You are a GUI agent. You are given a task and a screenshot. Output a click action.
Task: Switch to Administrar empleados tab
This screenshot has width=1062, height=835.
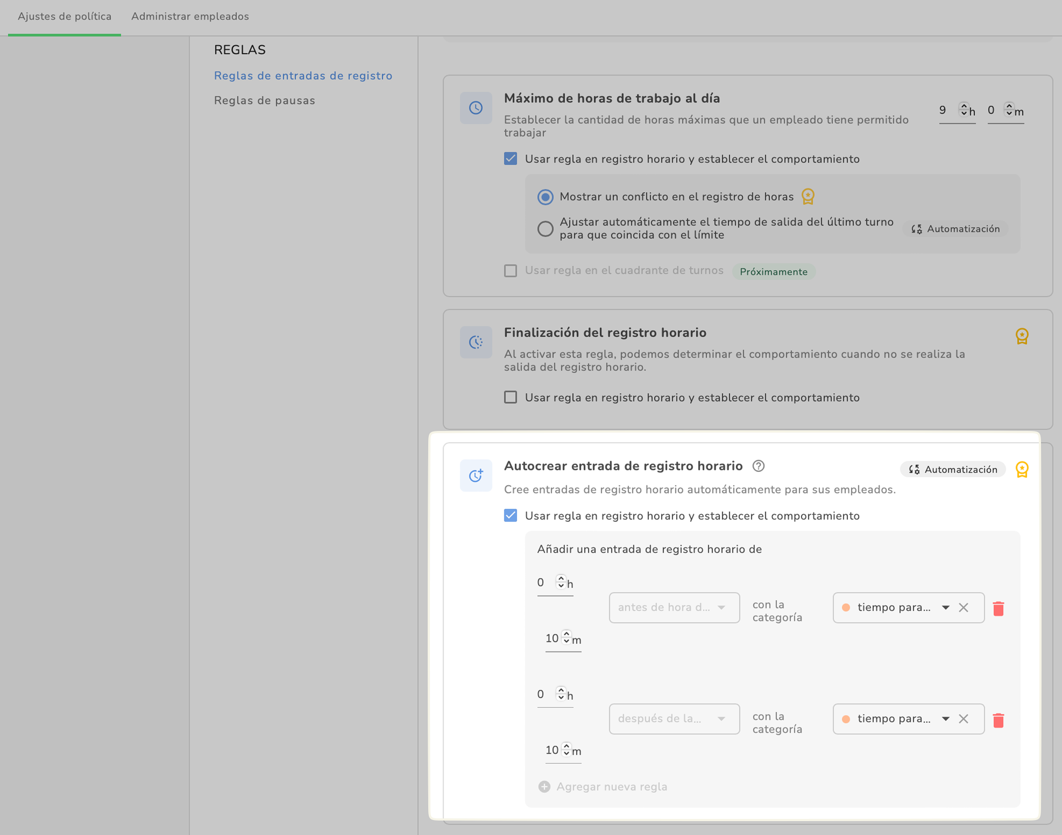(190, 17)
